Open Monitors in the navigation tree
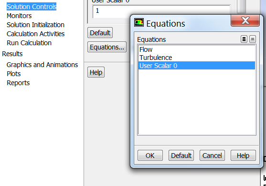The image size is (266, 186). pos(19,16)
